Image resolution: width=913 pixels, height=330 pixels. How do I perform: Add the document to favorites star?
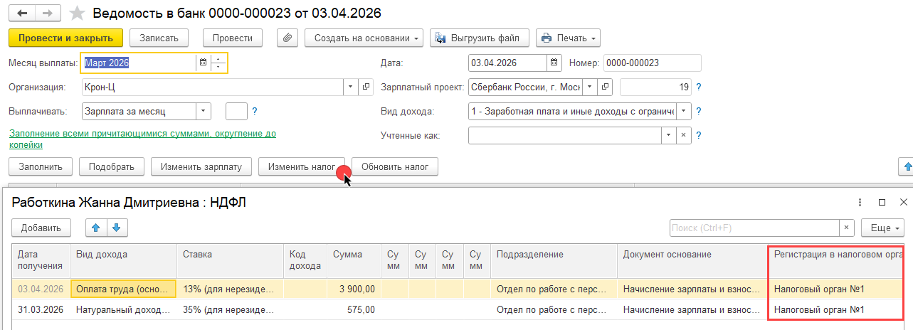coord(78,14)
